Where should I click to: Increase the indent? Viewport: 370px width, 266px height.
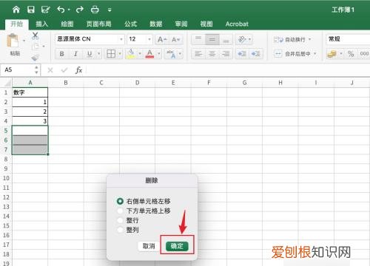(256, 54)
